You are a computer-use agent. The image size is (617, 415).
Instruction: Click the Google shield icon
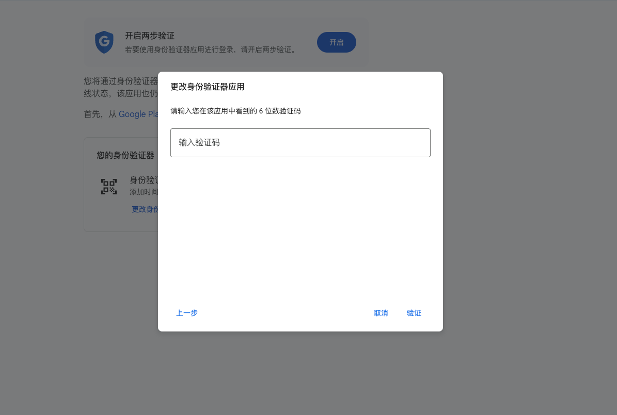click(x=104, y=42)
